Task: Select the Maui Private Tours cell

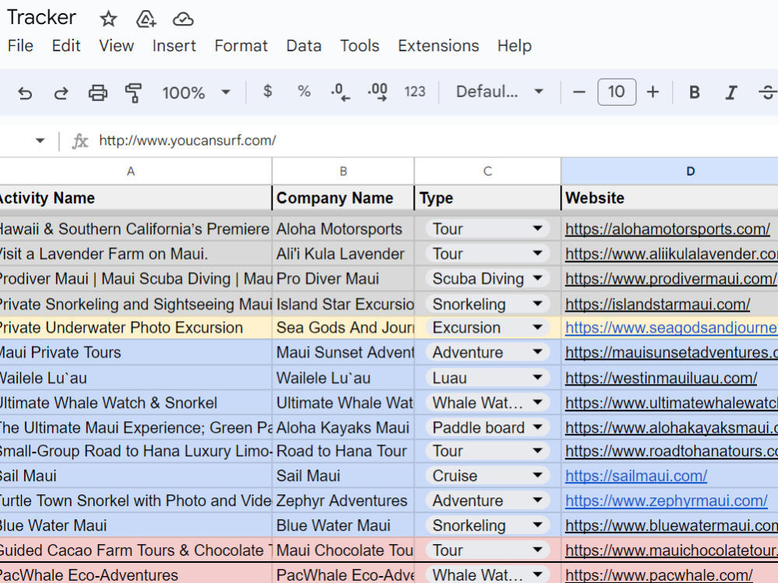Action: pos(135,352)
